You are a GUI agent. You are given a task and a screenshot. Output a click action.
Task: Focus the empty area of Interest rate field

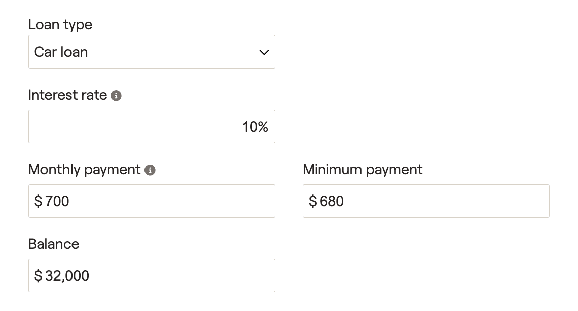(x=133, y=126)
